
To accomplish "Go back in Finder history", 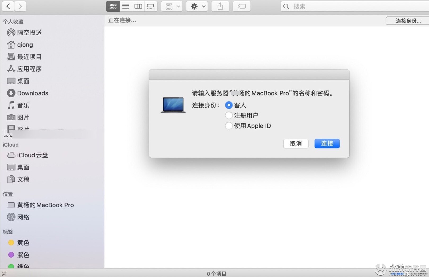I will pos(8,6).
